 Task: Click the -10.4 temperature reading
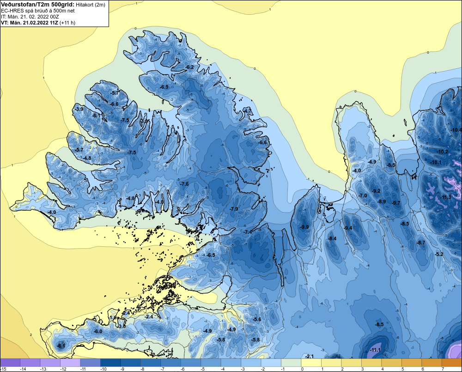click(x=456, y=130)
